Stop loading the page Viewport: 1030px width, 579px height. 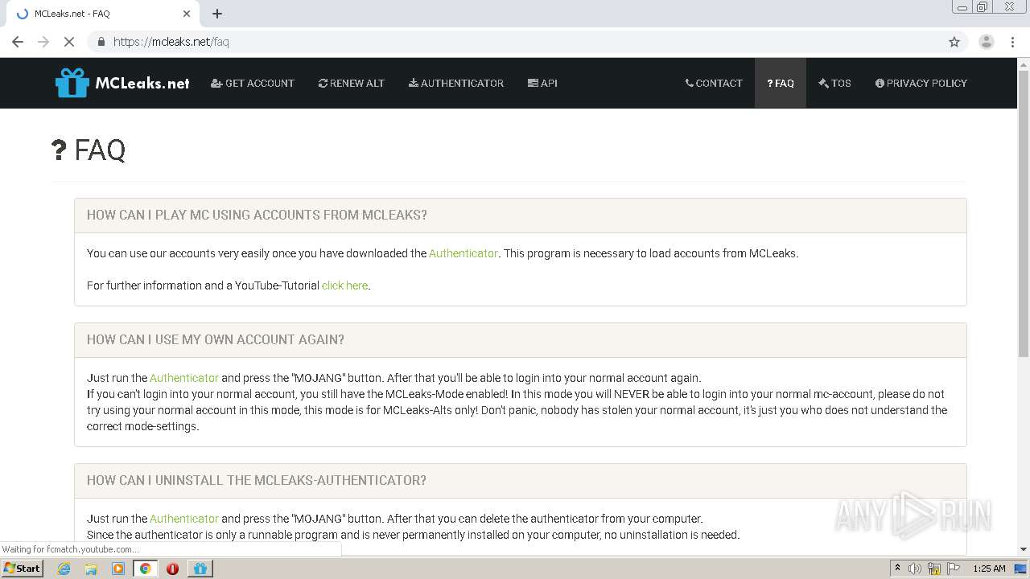click(x=69, y=42)
